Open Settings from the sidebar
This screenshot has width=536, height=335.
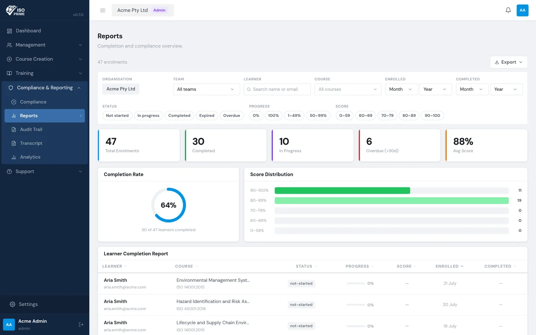click(45, 304)
